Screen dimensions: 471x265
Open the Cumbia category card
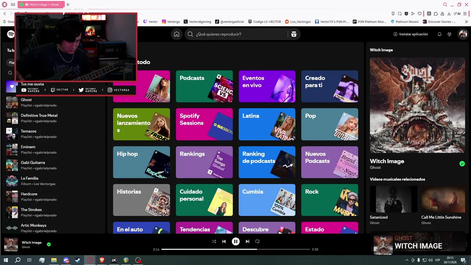click(x=267, y=200)
